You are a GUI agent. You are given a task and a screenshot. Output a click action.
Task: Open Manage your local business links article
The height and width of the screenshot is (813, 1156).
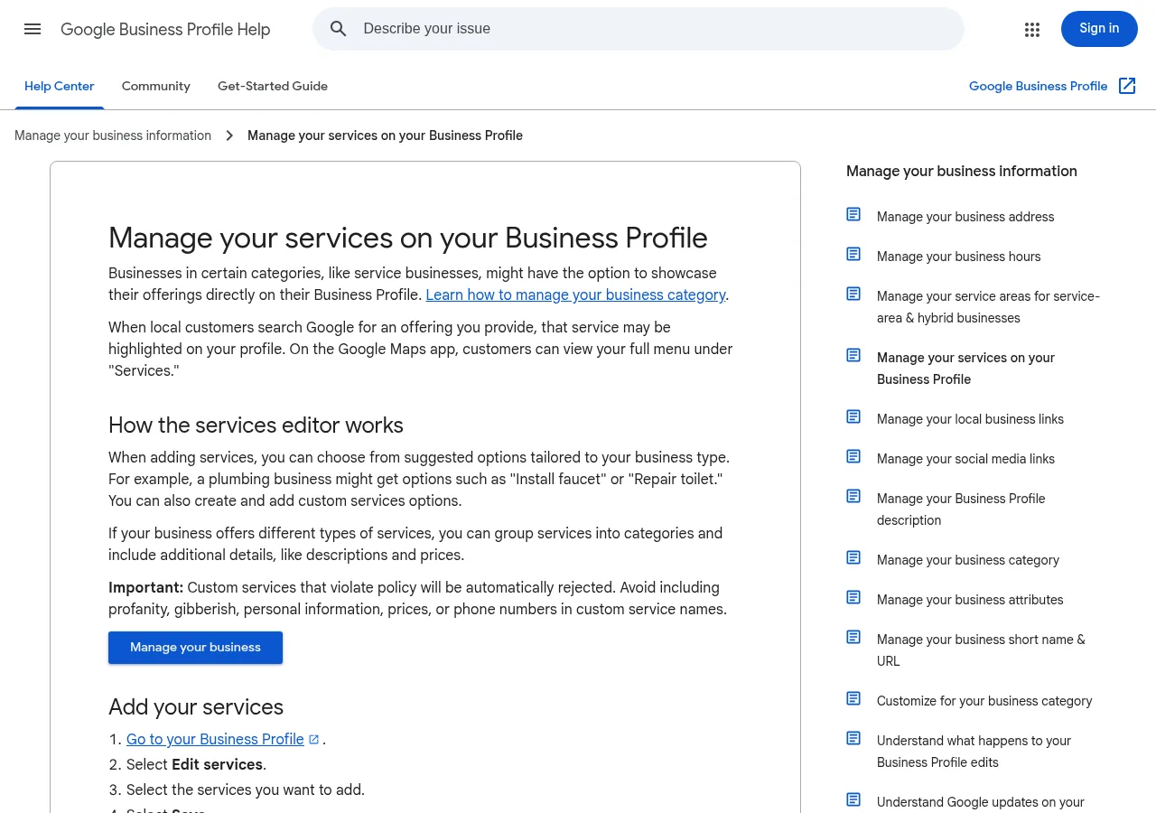click(970, 419)
